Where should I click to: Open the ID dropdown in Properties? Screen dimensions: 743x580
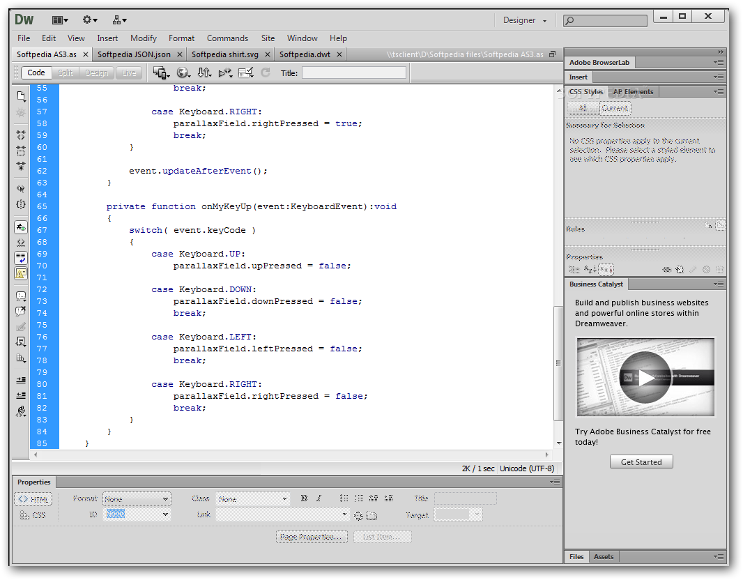pyautogui.click(x=137, y=514)
